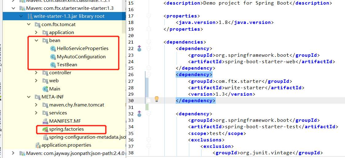Click the META-INF folder icon
This screenshot has width=345, height=158.
(x=38, y=97)
